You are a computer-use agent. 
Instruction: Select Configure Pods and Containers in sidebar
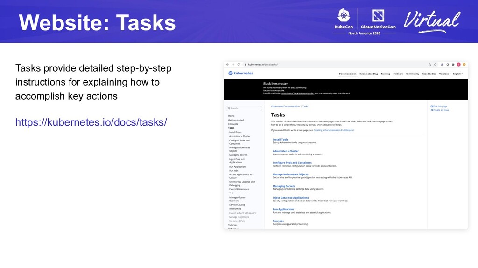coord(239,142)
